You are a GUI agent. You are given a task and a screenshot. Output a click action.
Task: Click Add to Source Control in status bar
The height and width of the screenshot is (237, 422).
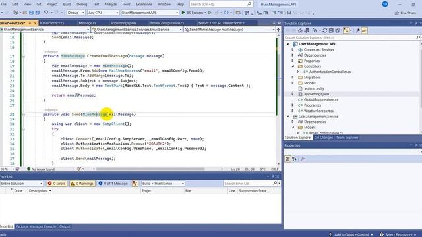pos(351,234)
